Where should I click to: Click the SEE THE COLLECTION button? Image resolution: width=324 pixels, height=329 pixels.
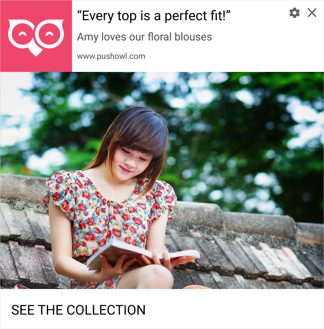(78, 310)
